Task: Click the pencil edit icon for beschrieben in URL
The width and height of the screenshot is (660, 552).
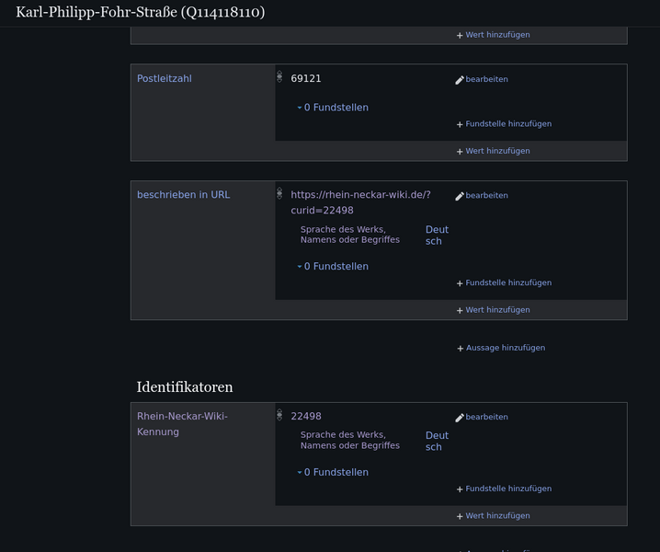Action: click(460, 196)
